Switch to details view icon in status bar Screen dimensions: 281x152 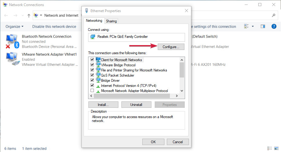[x=269, y=148]
